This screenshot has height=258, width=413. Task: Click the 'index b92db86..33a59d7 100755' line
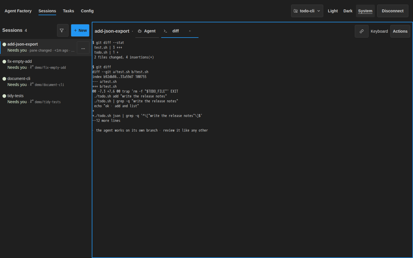pyautogui.click(x=120, y=77)
